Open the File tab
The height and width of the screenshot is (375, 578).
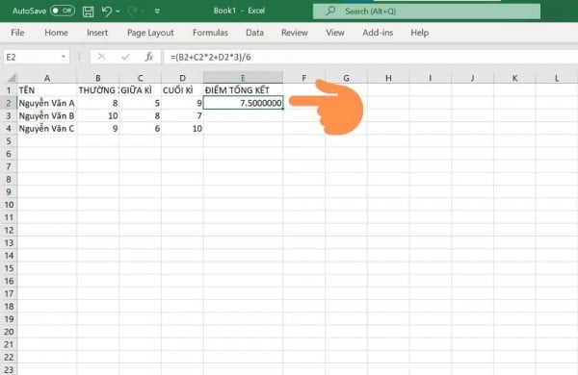click(x=17, y=33)
